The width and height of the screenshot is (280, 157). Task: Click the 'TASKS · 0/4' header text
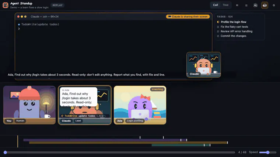pyautogui.click(x=225, y=17)
